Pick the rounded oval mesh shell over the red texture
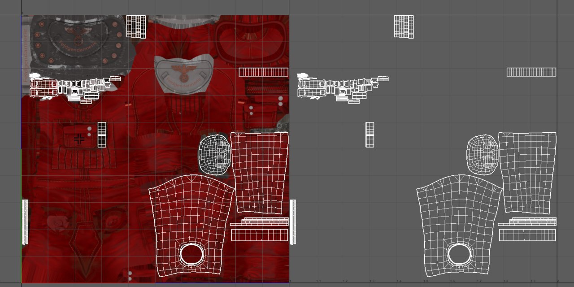Viewport: 574px width, 287px height. coord(214,155)
